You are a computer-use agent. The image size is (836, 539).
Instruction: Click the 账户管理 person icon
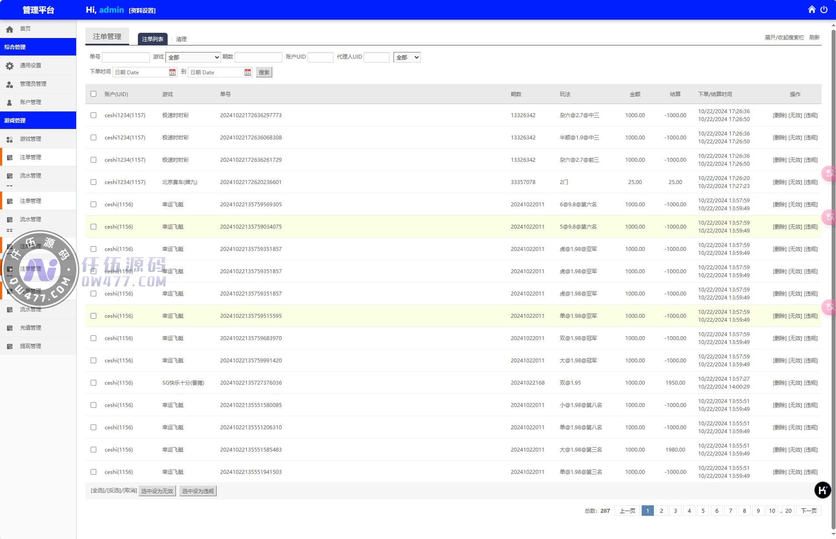click(x=10, y=102)
